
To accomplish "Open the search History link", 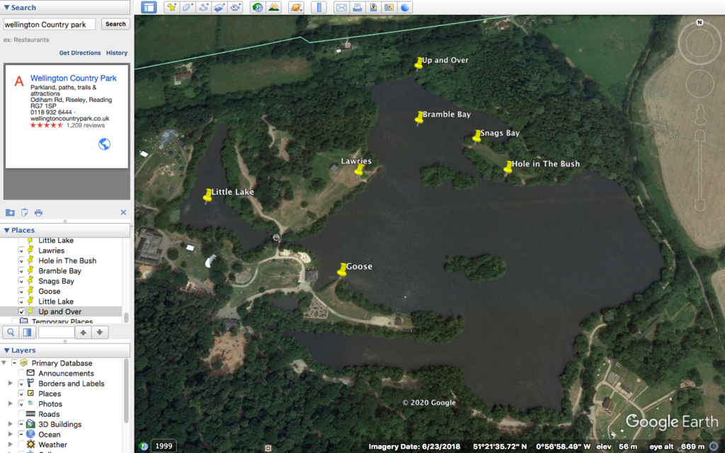I will pyautogui.click(x=117, y=53).
